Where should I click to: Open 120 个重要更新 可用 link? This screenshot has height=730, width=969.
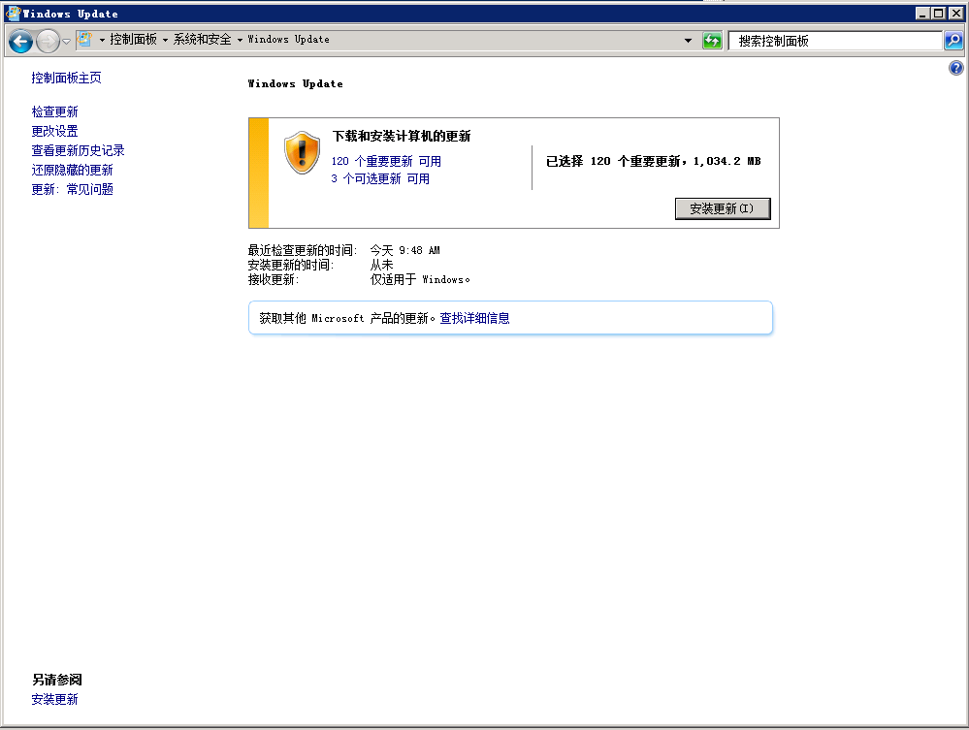386,161
